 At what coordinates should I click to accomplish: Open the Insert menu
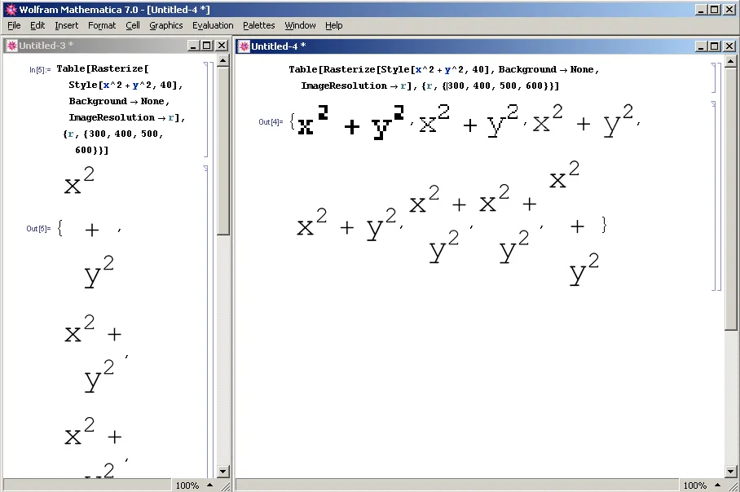click(67, 25)
